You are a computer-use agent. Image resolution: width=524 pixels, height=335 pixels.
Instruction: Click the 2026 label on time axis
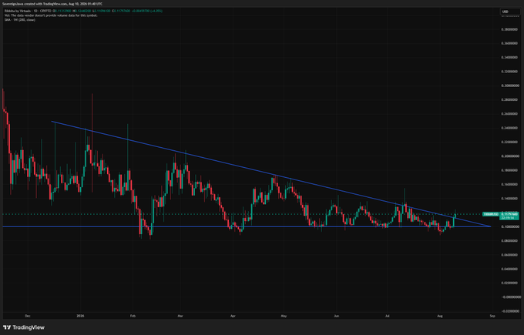tap(80, 316)
